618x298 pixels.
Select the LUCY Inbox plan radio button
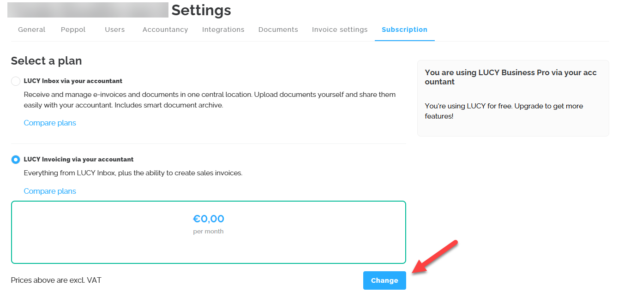coord(16,81)
